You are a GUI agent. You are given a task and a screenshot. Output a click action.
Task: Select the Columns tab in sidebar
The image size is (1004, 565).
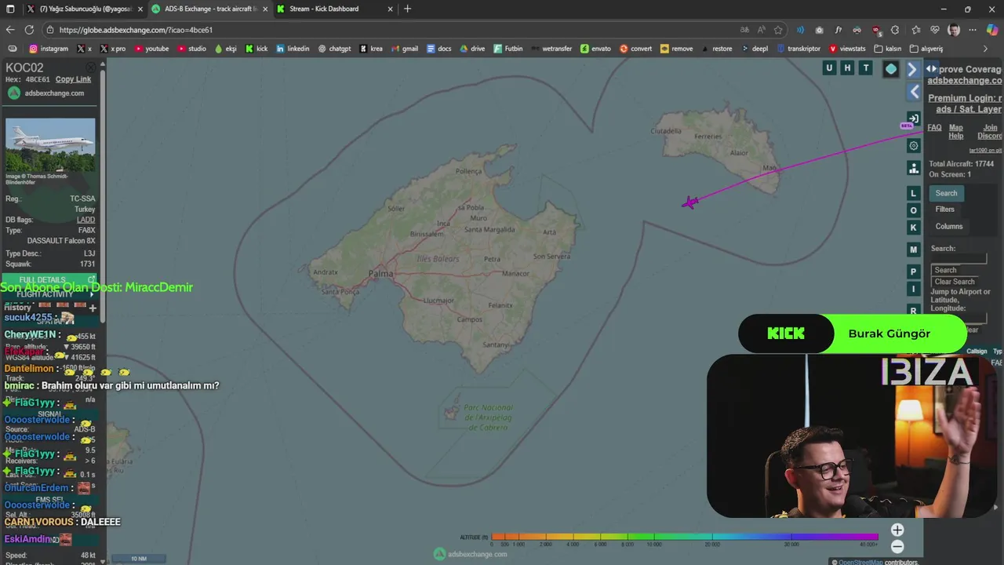tap(948, 226)
